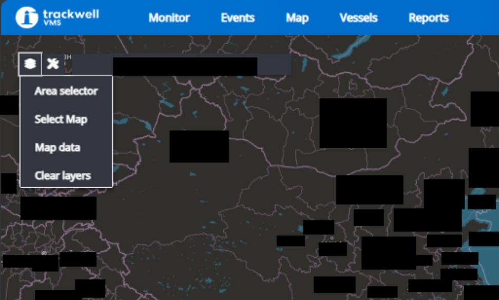The image size is (499, 300).
Task: Clear all map layers
Action: [x=62, y=175]
